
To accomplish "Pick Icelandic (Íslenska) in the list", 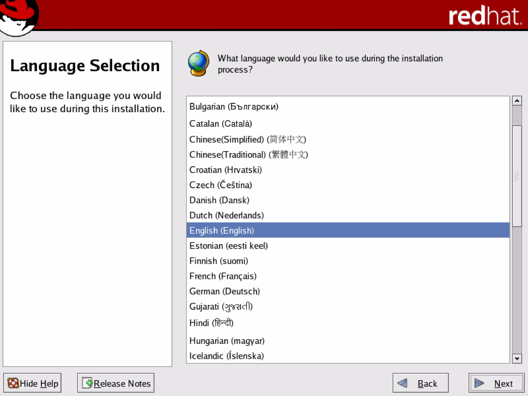I will tap(226, 356).
